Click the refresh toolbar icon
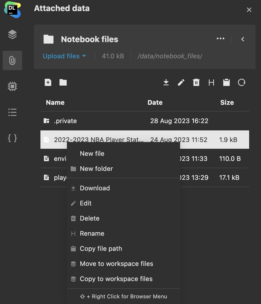 click(x=242, y=82)
